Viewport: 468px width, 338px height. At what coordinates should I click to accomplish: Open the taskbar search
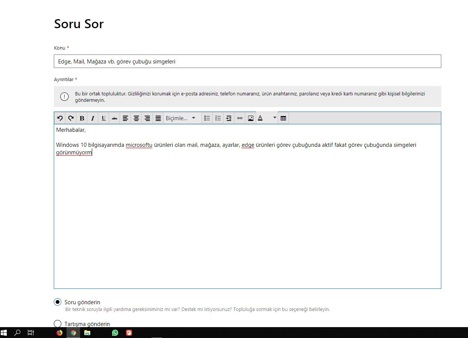point(17,333)
